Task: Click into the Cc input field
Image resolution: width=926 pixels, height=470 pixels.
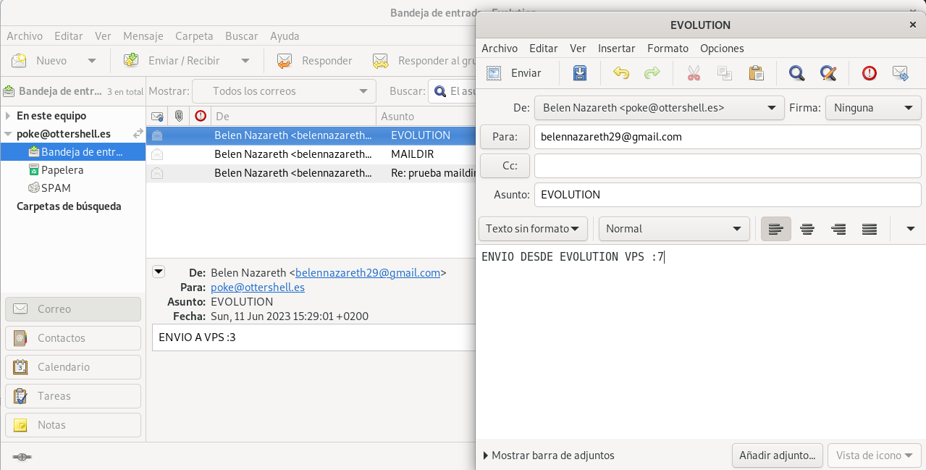Action: click(x=727, y=166)
